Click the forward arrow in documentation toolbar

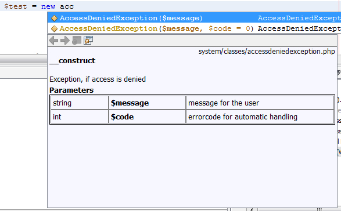[65, 41]
